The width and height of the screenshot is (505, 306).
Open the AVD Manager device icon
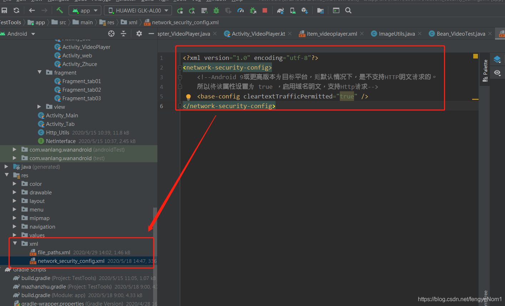293,10
